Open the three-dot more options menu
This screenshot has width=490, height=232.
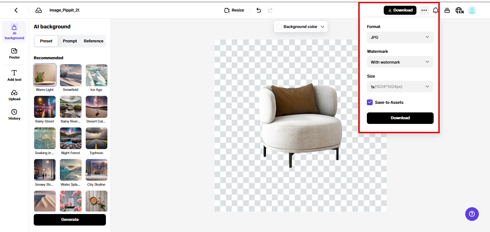424,10
